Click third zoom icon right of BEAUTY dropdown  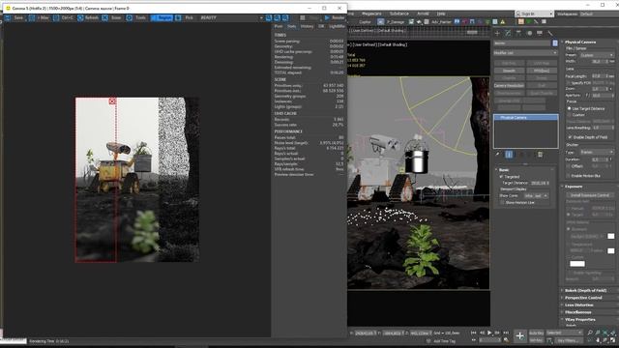[285, 17]
